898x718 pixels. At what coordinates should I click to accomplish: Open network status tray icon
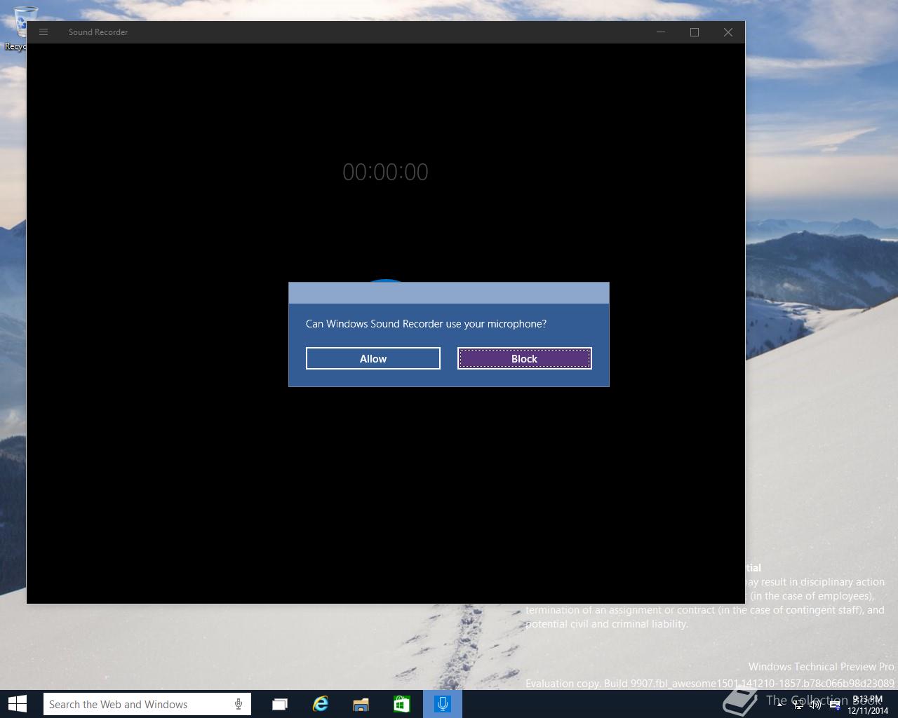click(x=798, y=705)
